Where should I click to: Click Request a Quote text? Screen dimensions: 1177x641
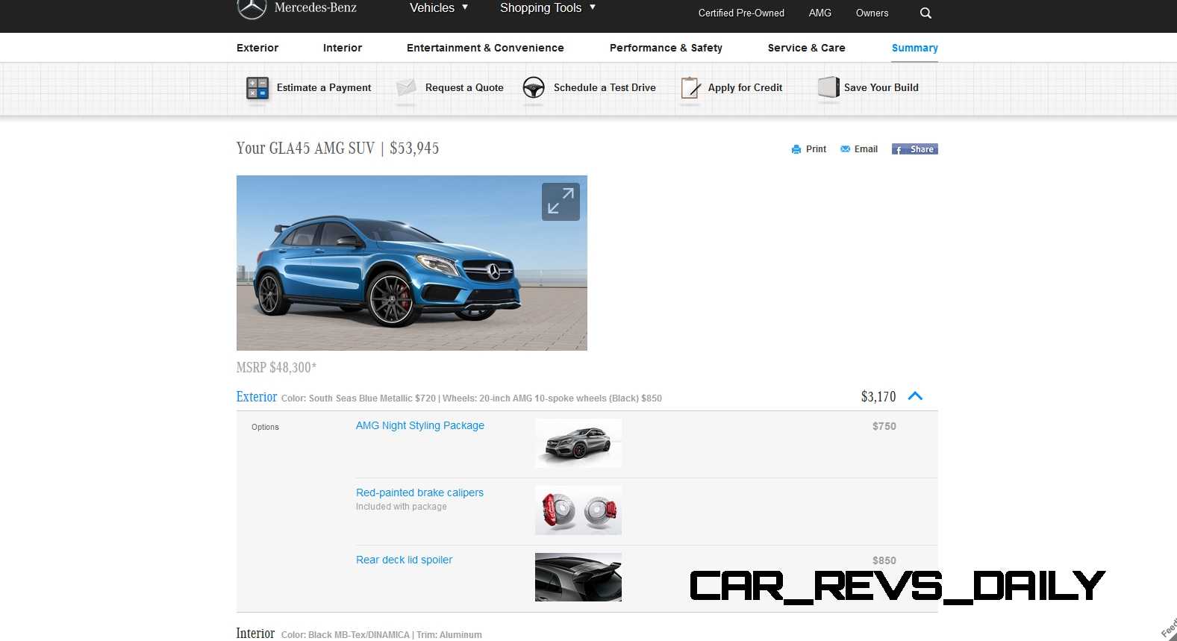point(464,87)
